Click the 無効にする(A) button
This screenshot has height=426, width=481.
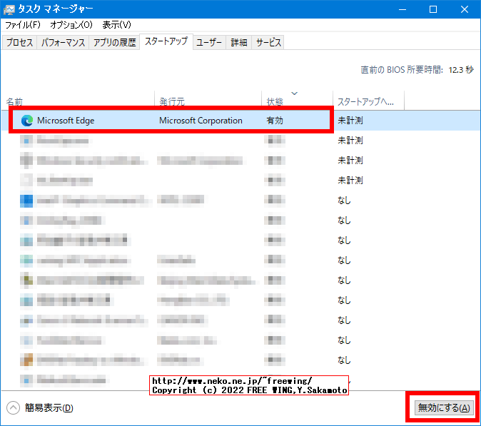click(x=444, y=407)
